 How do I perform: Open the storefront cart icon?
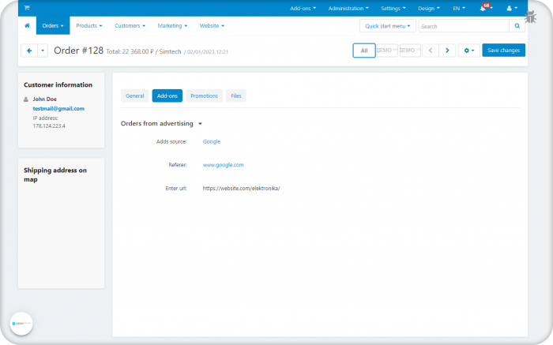click(27, 8)
